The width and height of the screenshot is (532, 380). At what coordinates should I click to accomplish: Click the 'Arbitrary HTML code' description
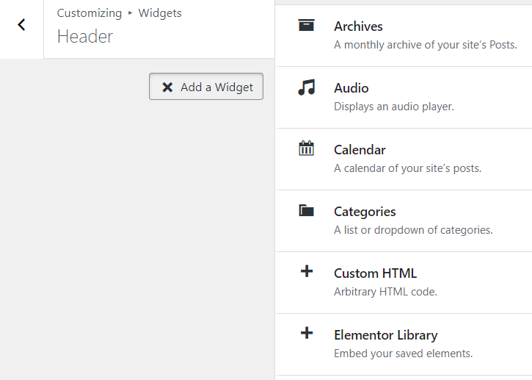tap(385, 292)
